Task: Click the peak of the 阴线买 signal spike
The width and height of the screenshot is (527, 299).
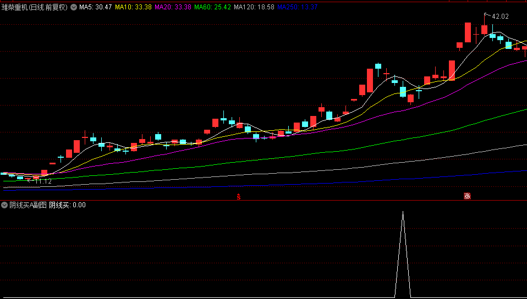Action: pyautogui.click(x=403, y=212)
